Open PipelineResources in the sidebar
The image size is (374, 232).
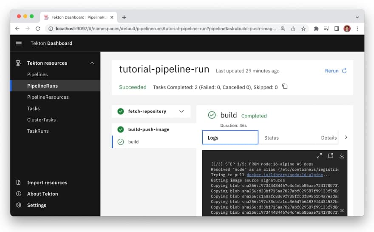pyautogui.click(x=48, y=97)
